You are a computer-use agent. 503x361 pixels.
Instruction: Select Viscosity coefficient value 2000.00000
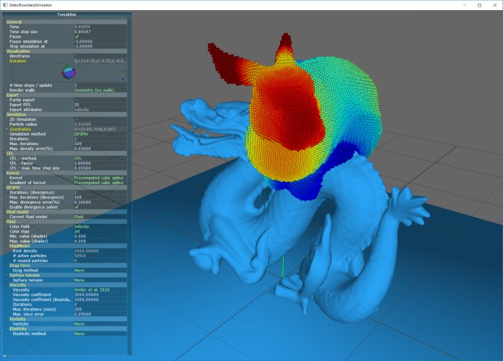tap(101, 295)
